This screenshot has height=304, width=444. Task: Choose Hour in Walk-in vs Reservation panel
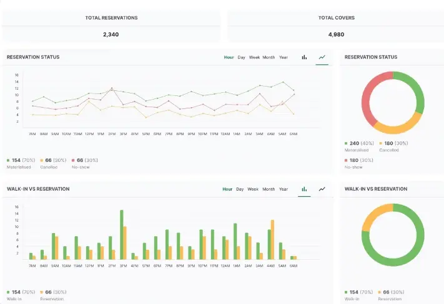click(x=227, y=189)
